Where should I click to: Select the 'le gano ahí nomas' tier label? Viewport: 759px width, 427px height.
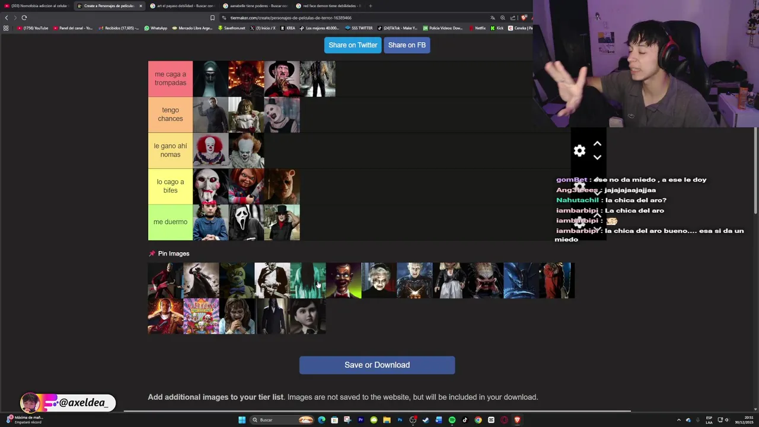[x=170, y=151]
